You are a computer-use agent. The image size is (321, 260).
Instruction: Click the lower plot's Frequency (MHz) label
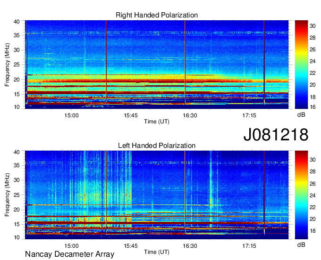(7, 195)
